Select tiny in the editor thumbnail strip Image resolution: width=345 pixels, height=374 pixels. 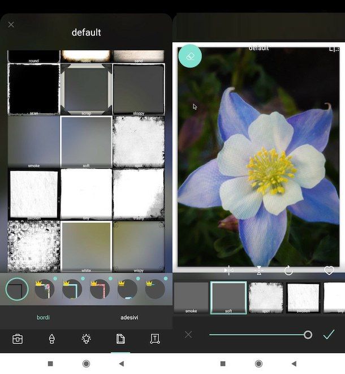(x=334, y=298)
